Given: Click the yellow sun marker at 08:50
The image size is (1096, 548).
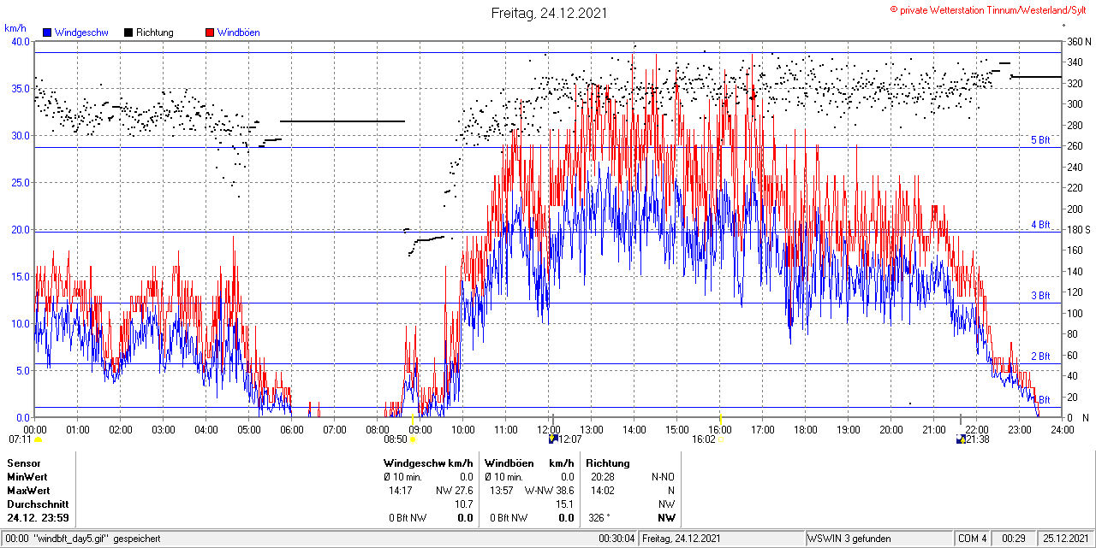Looking at the screenshot, I should coord(413,439).
